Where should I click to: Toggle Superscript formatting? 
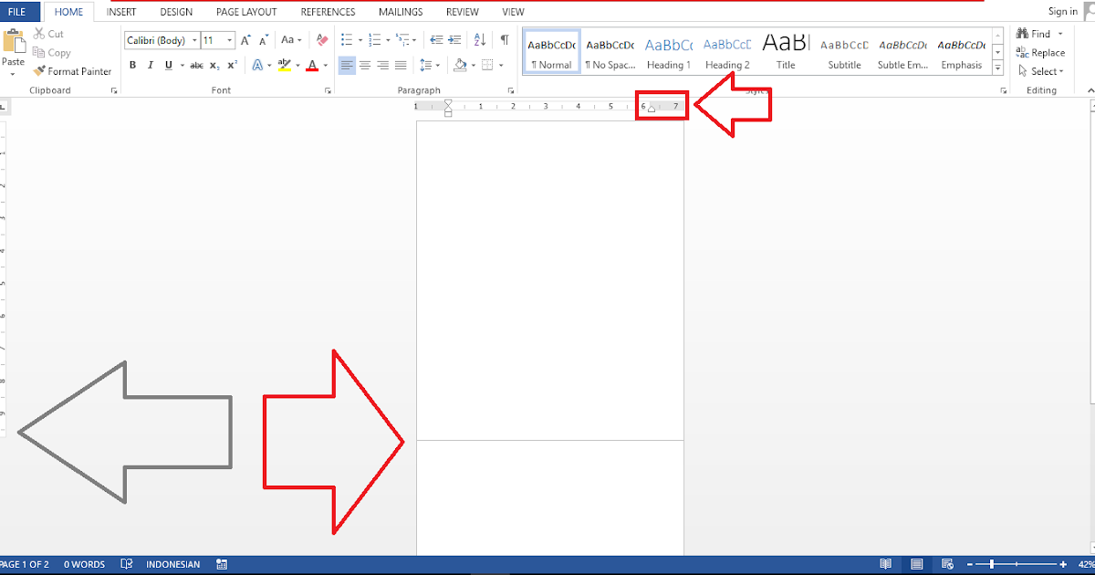click(x=232, y=65)
